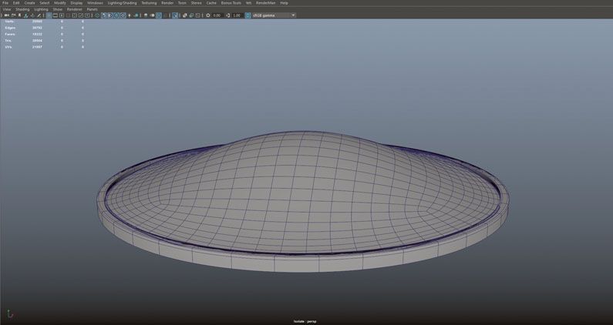Open the panel Shading menu

22,9
